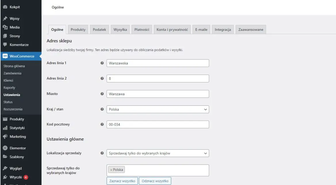Open the Szablony sidebar icon
Viewport: 336px width, 185px height.
(x=5, y=156)
